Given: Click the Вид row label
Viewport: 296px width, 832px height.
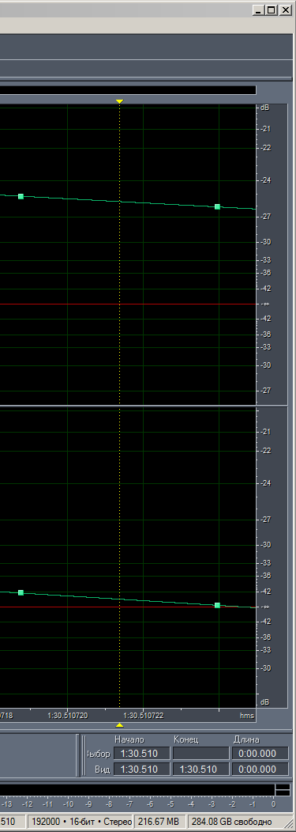Looking at the screenshot, I should coord(103,770).
